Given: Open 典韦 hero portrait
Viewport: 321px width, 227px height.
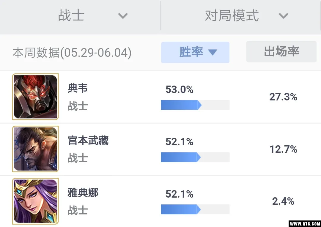Looking at the screenshot, I should pyautogui.click(x=35, y=97).
